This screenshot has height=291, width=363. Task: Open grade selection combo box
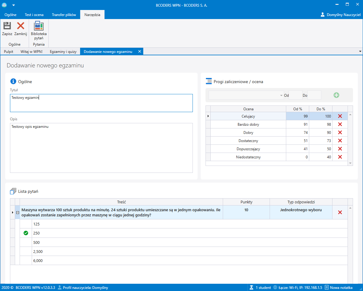tap(246, 95)
